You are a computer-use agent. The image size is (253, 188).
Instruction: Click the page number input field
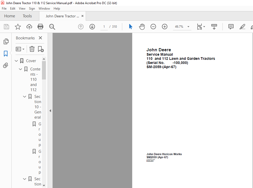click(x=104, y=27)
